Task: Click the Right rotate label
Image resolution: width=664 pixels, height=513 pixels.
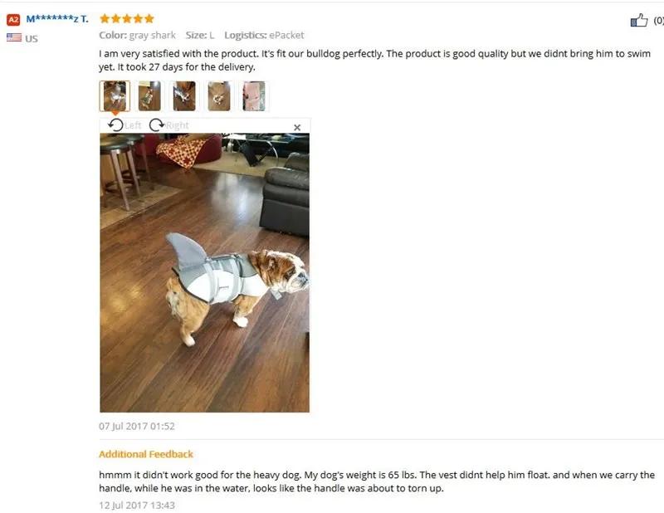Action: tap(177, 125)
